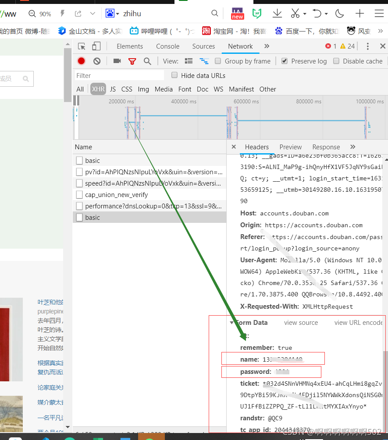
Task: Open a new tab with plus icon
Action: coord(360,14)
